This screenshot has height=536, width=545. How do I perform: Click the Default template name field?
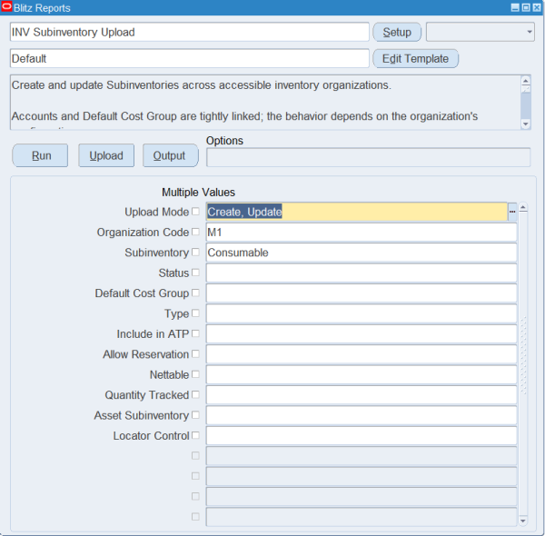[x=190, y=58]
